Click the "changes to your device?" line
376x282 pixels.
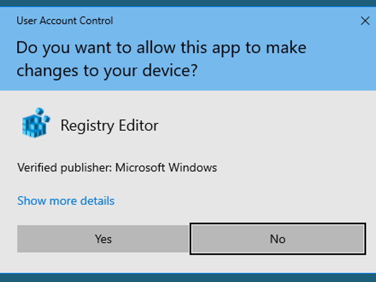click(x=106, y=71)
